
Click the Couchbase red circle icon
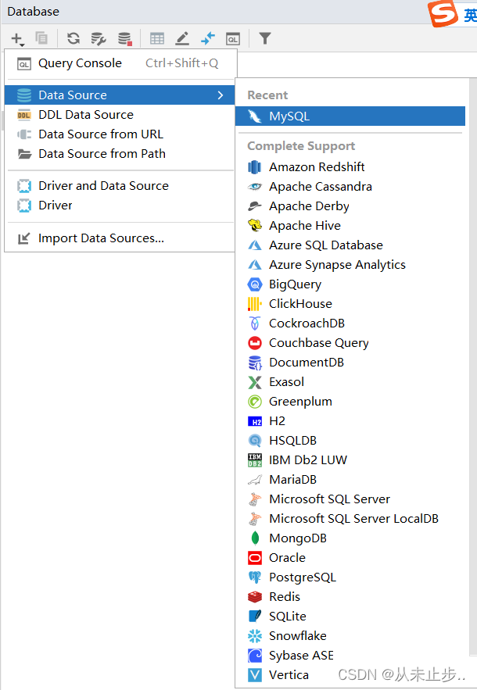255,343
